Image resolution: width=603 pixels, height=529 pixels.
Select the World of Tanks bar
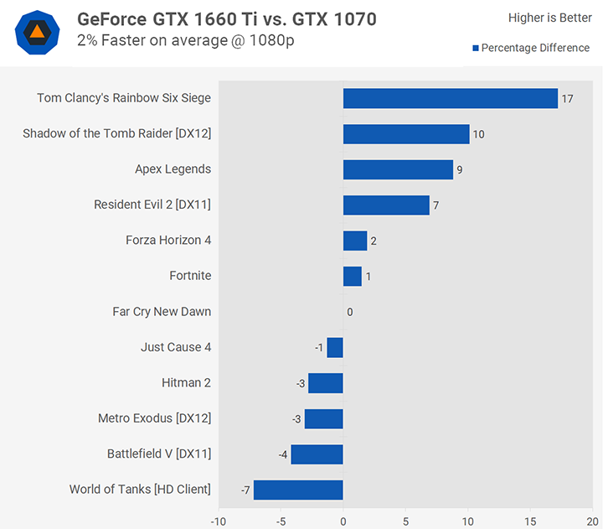[x=298, y=490]
